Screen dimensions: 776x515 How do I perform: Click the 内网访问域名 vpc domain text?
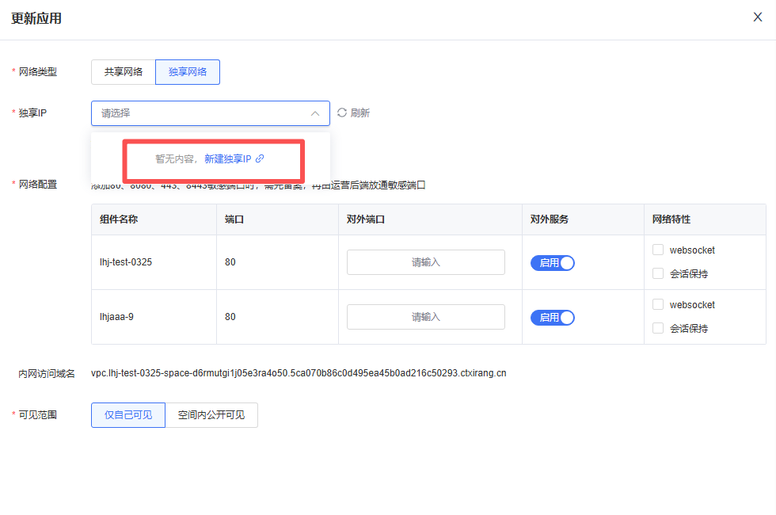[299, 373]
